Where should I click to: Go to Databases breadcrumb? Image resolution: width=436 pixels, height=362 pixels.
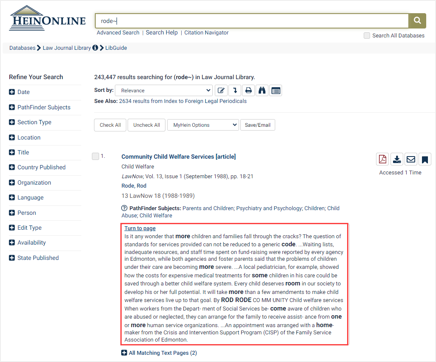[23, 48]
